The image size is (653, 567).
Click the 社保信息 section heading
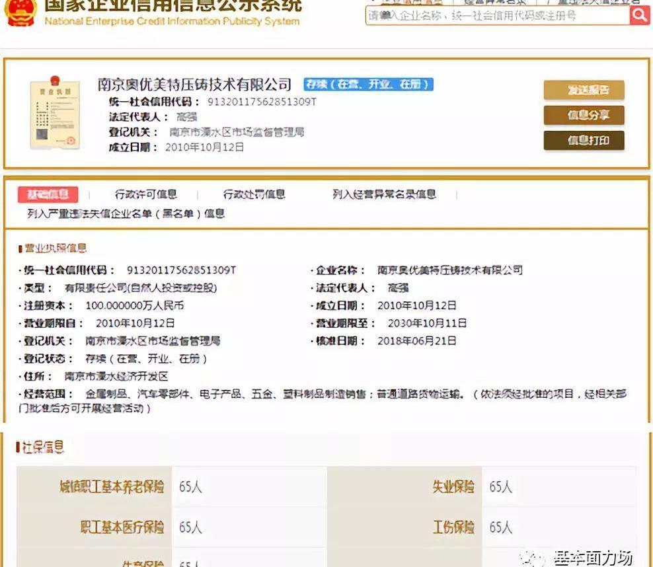pos(40,447)
